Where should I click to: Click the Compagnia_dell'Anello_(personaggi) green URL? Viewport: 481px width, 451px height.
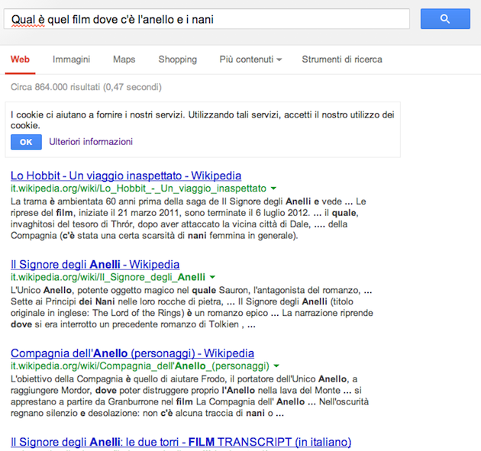click(x=140, y=366)
